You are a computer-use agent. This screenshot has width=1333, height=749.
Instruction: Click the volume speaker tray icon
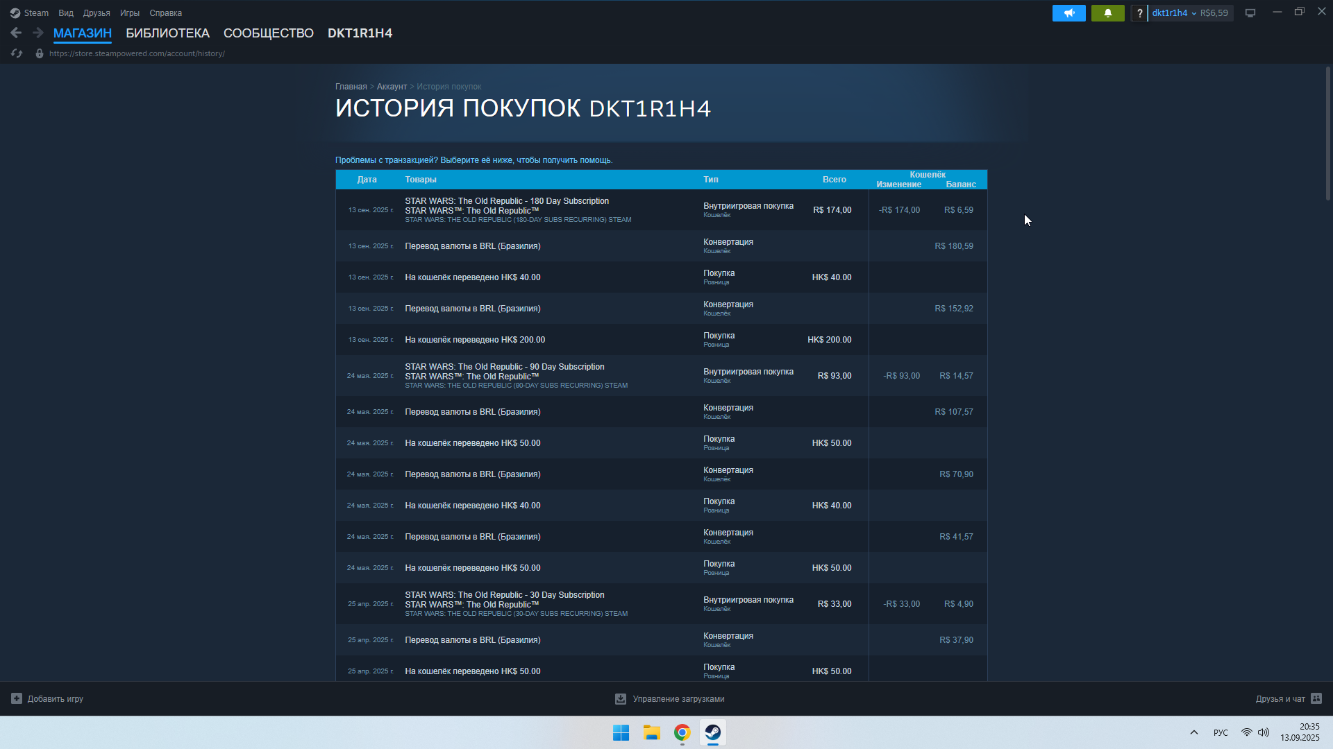[1264, 732]
